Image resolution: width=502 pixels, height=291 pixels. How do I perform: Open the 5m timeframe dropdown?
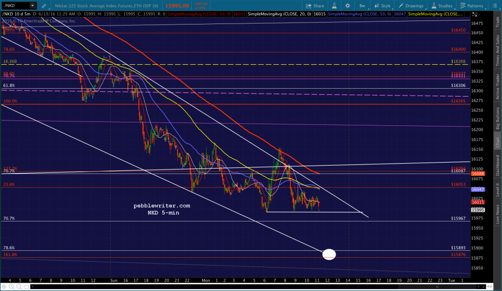pyautogui.click(x=362, y=6)
